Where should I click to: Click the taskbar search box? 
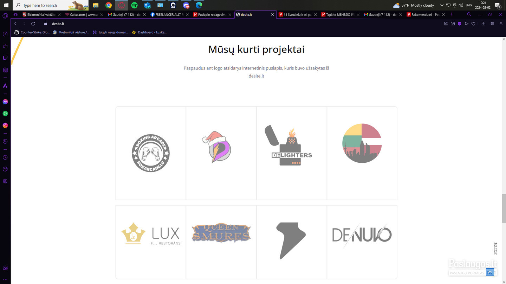(51, 5)
